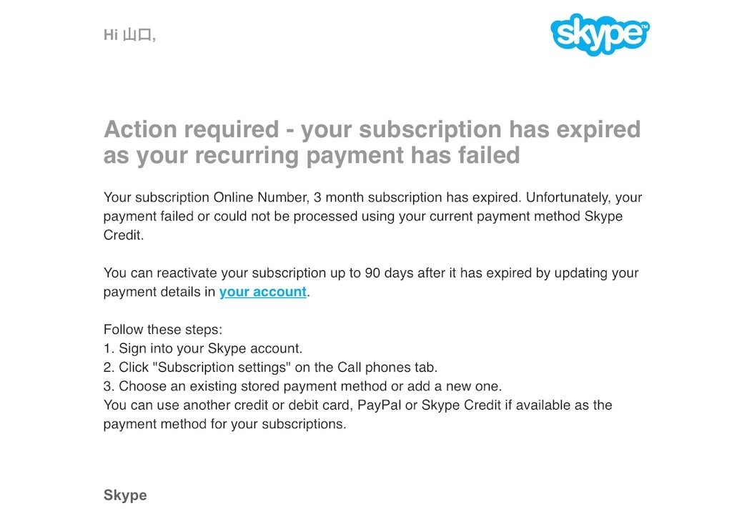Click the word 'Credit.' ending the first paragraph
Viewport: 732px width, 514px height.
point(123,235)
